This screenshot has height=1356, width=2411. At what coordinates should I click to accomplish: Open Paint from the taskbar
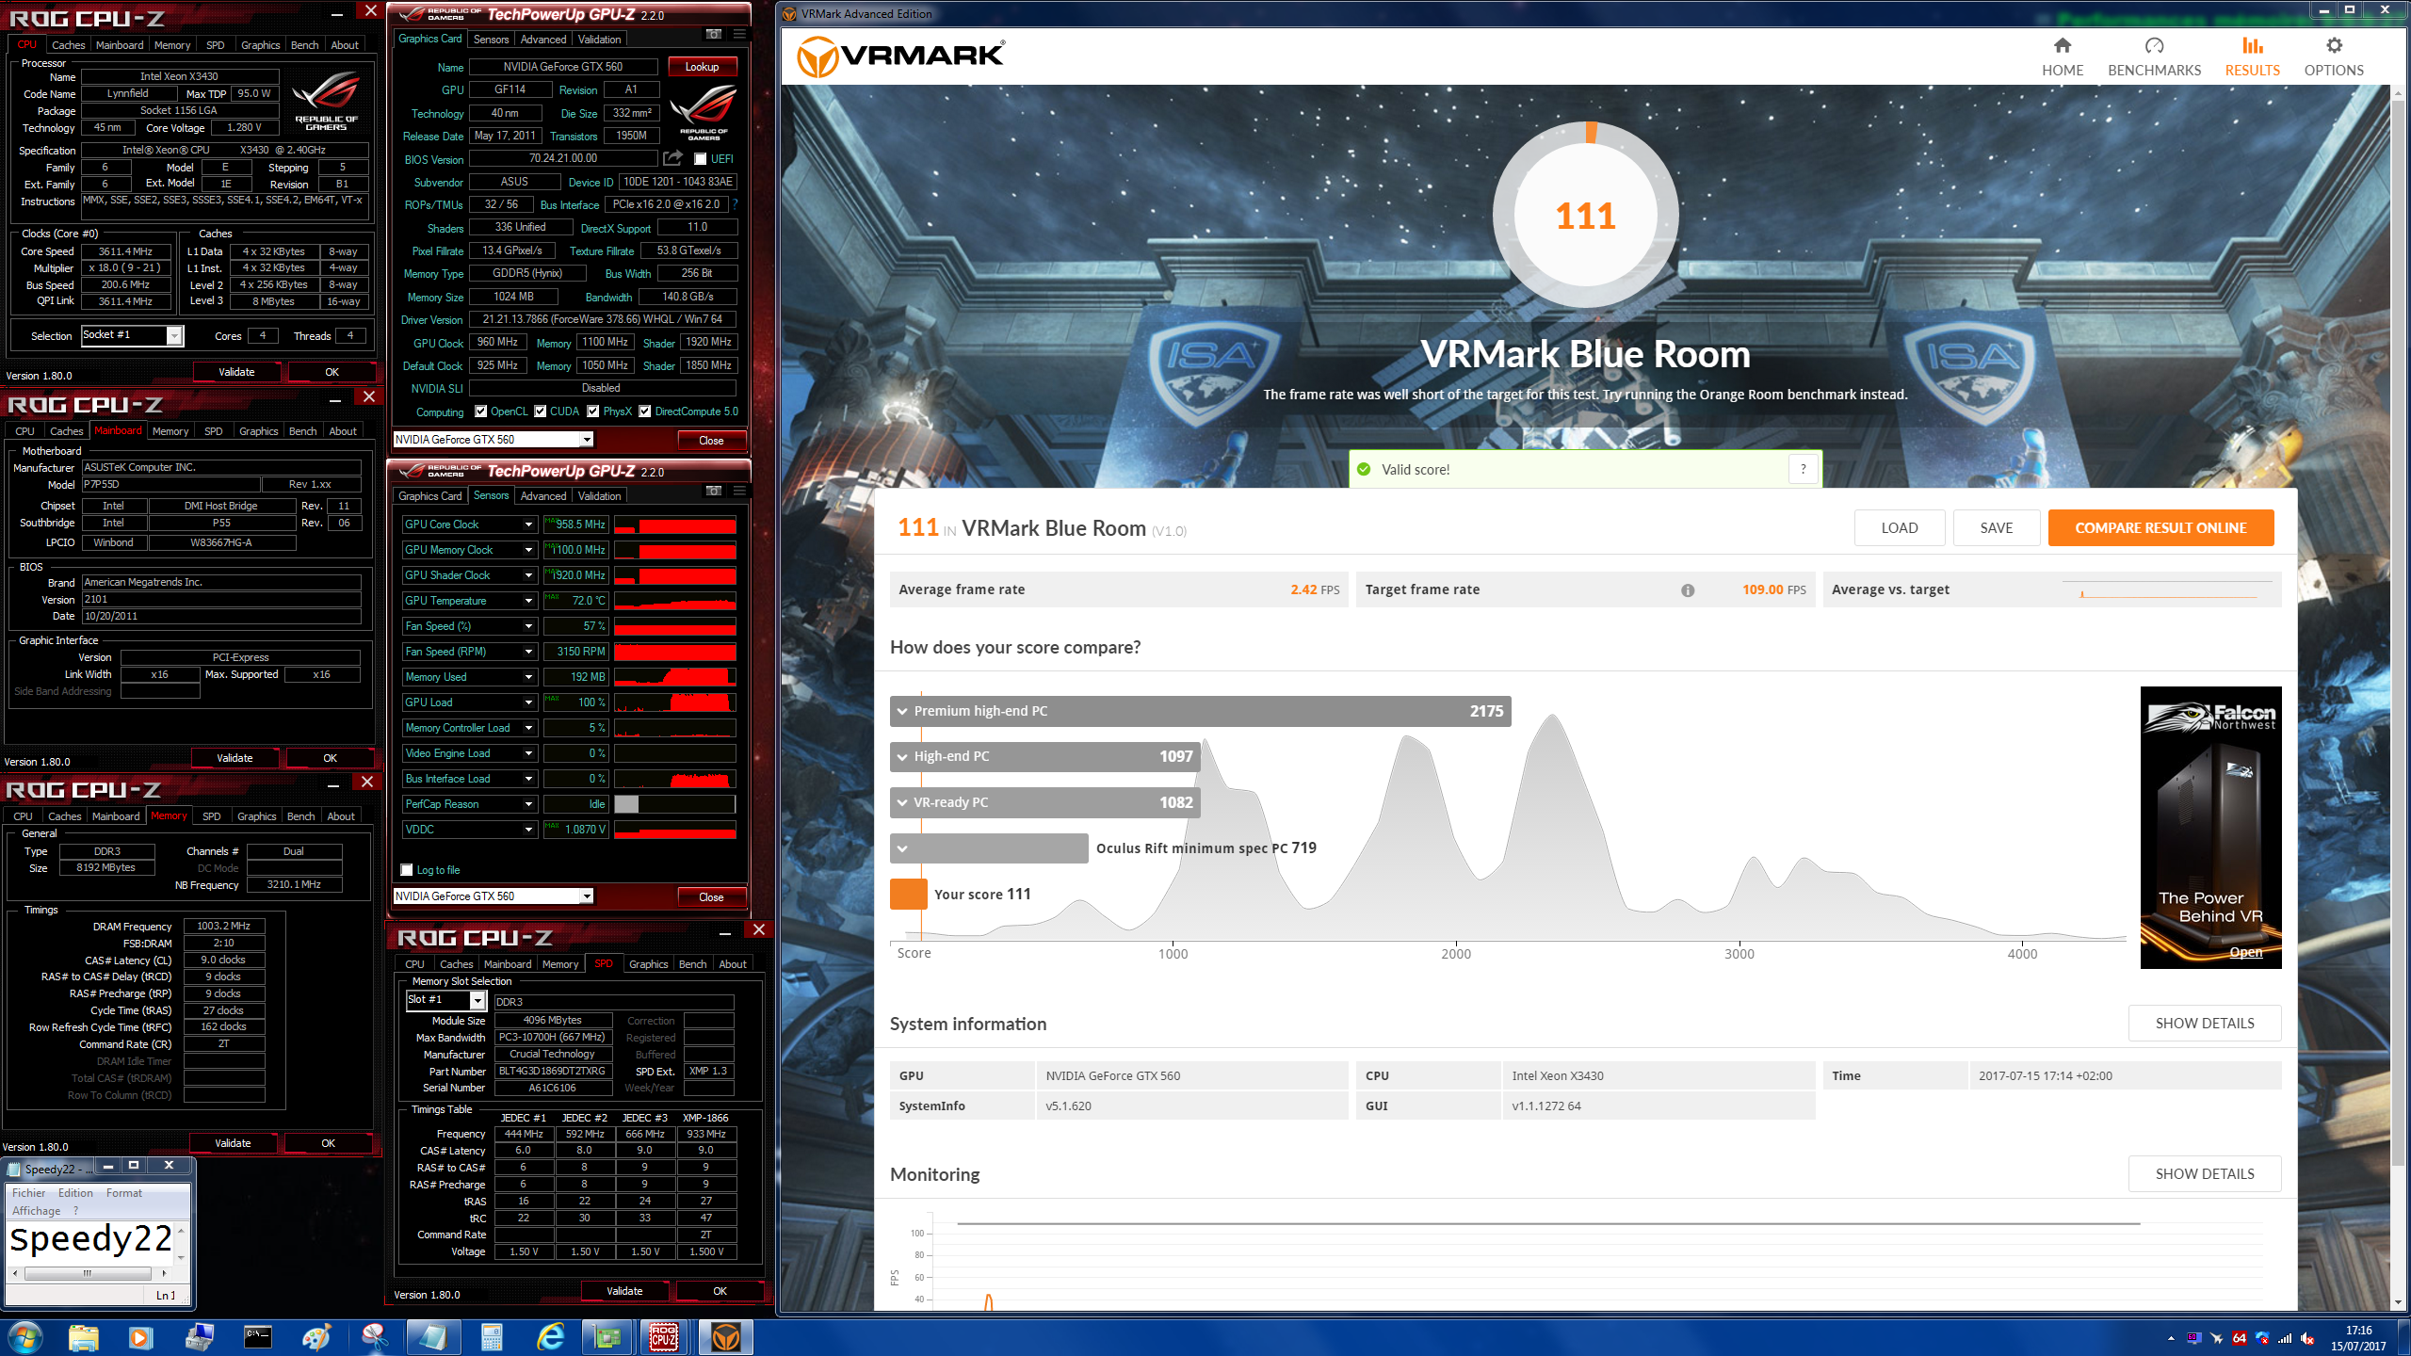pyautogui.click(x=316, y=1337)
